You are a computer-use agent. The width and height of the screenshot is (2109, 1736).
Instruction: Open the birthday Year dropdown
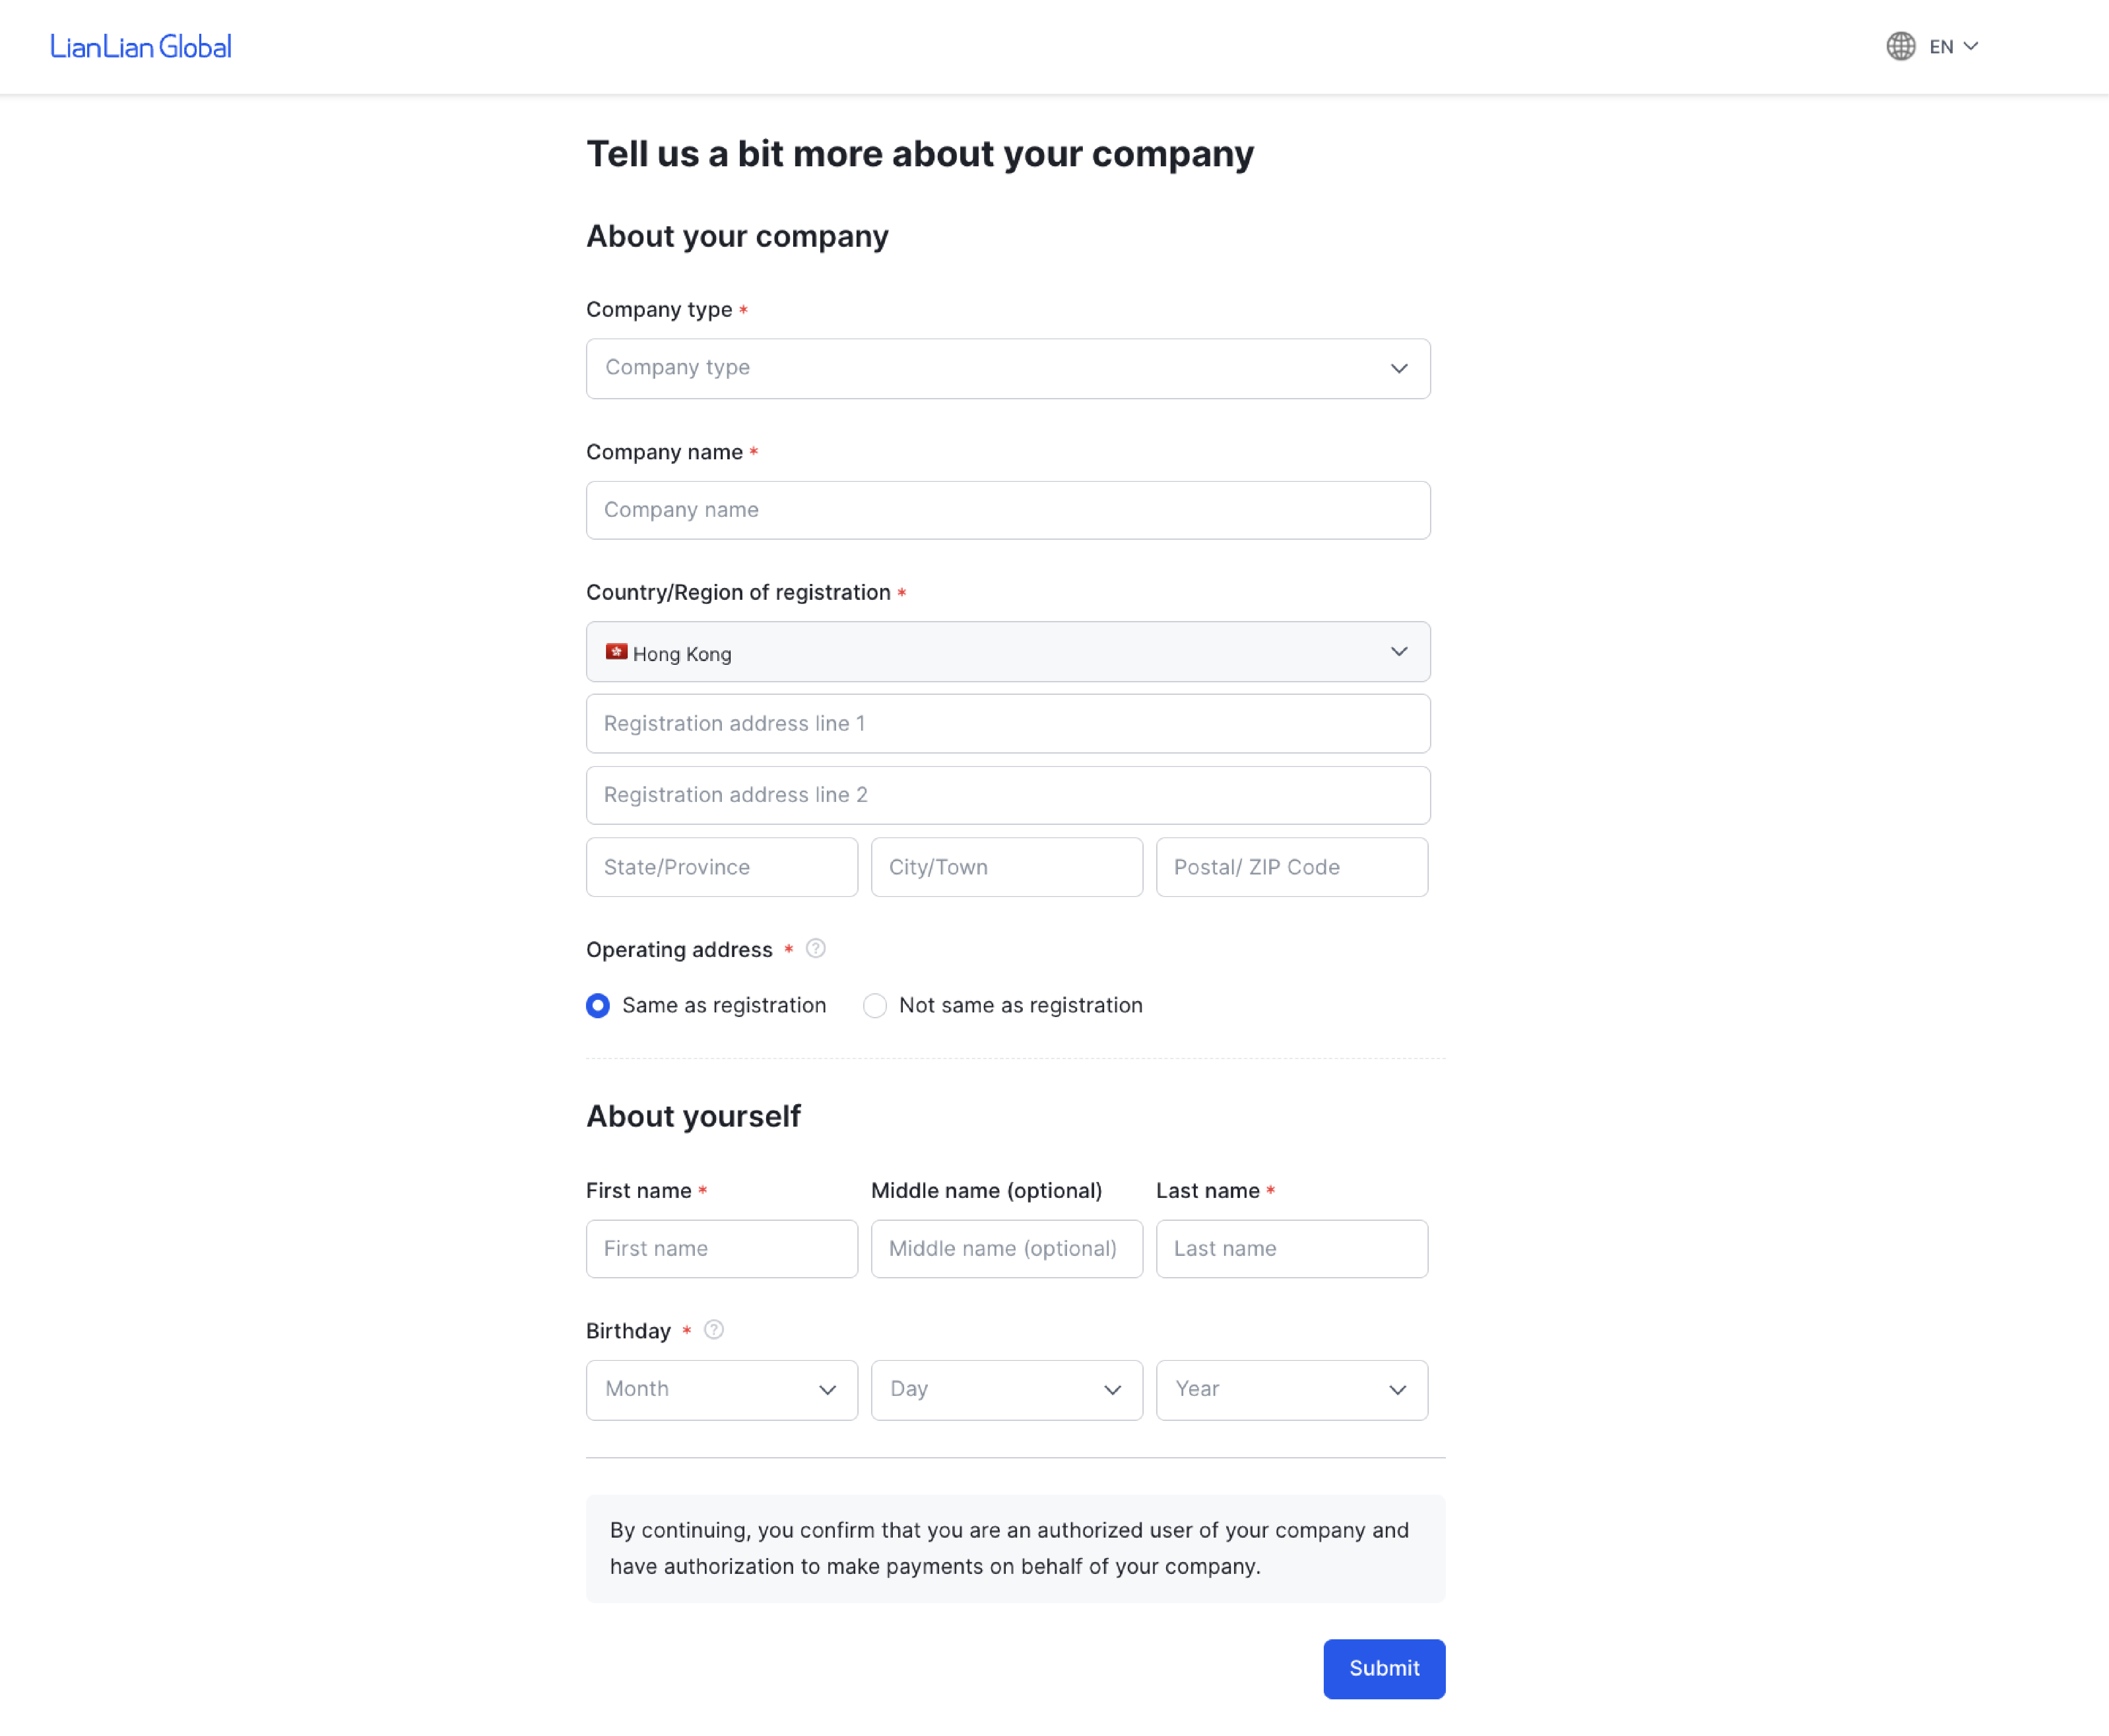1291,1389
